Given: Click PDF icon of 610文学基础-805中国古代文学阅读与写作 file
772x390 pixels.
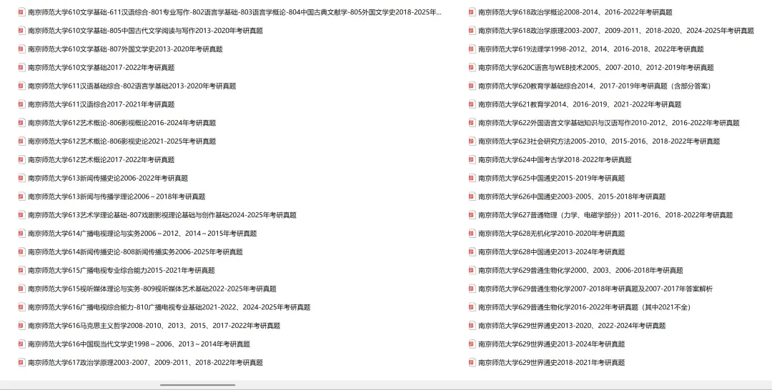Looking at the screenshot, I should coord(21,31).
